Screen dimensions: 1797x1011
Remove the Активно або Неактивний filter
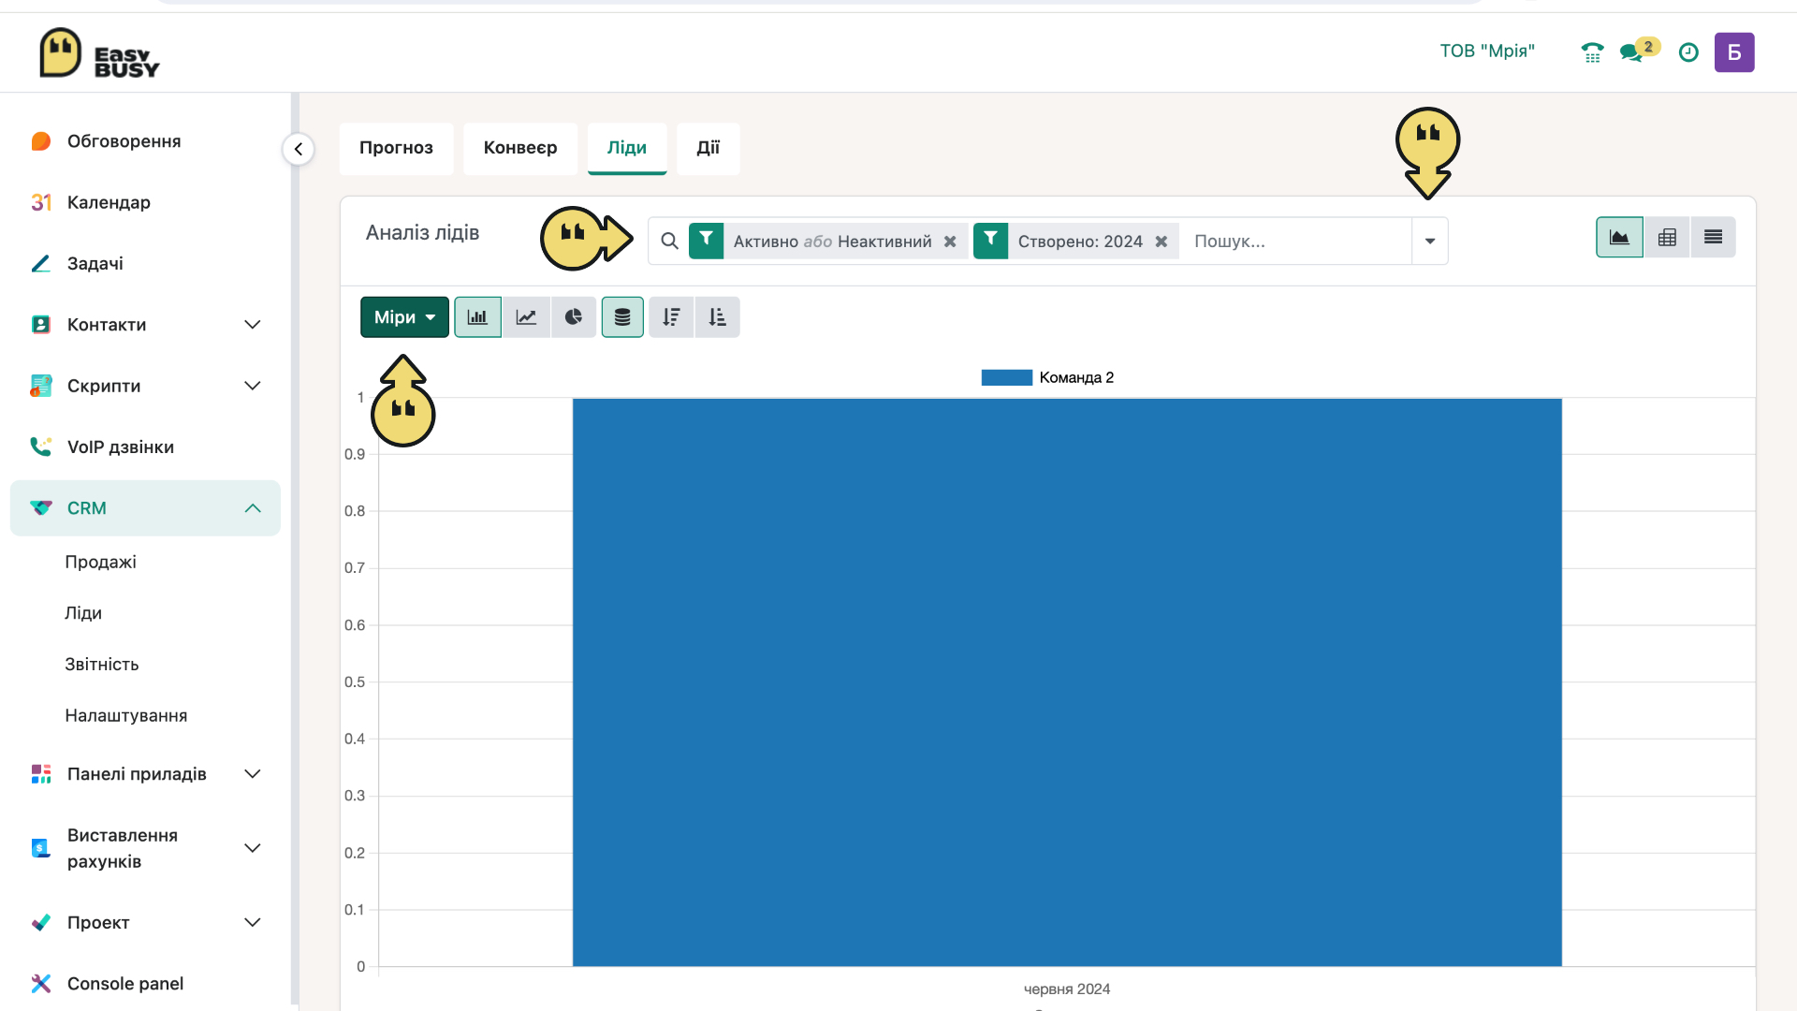(950, 242)
